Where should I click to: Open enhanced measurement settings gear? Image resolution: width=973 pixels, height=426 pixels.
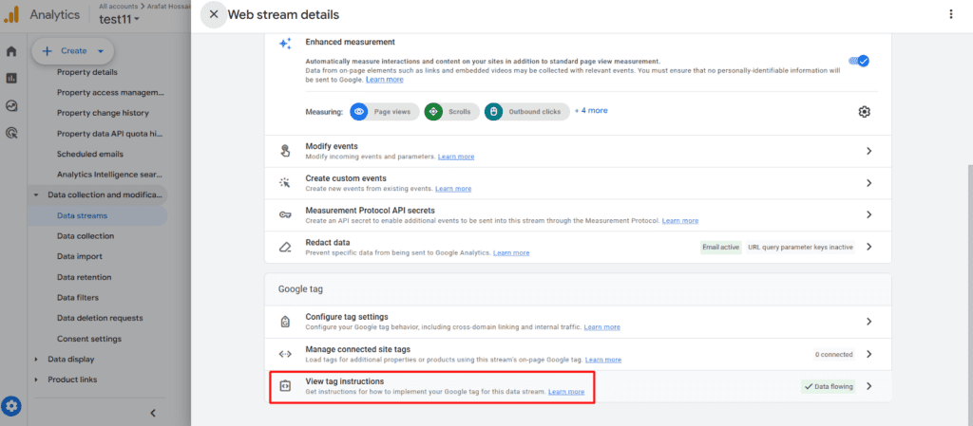865,111
